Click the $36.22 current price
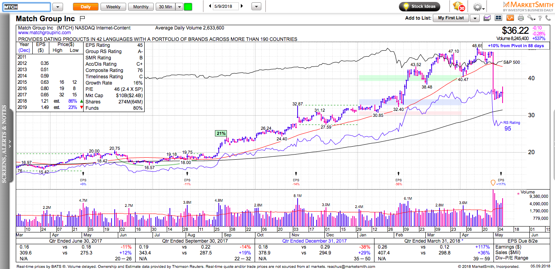This screenshot has height=269, width=555. click(x=516, y=31)
